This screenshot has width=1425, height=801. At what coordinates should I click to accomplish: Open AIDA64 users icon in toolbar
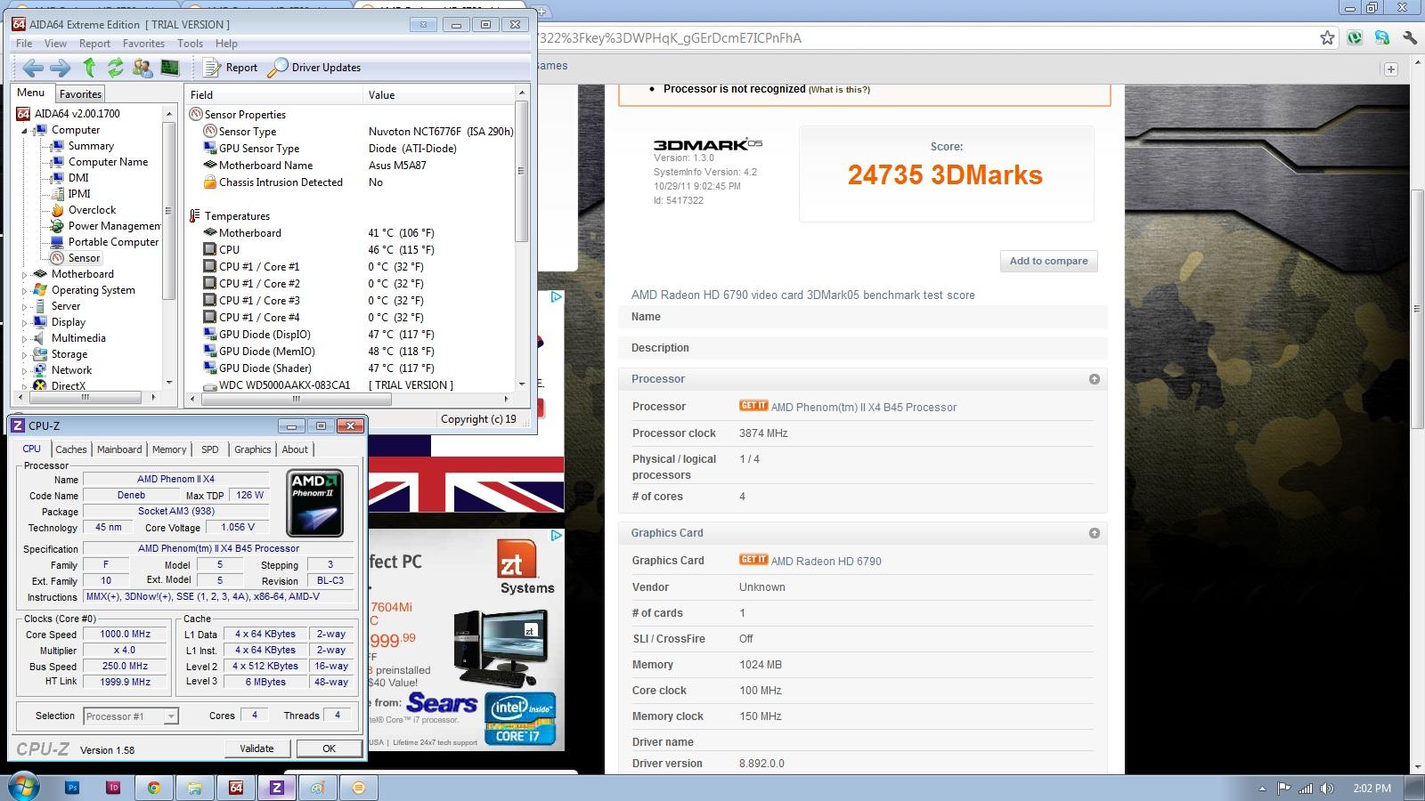[142, 68]
